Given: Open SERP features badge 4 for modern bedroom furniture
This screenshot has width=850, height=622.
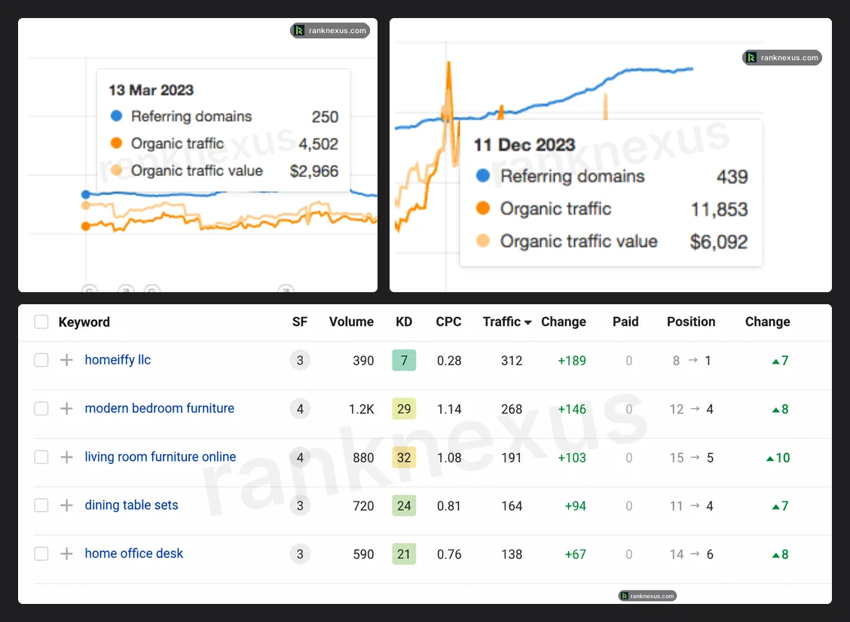Looking at the screenshot, I should coord(300,409).
